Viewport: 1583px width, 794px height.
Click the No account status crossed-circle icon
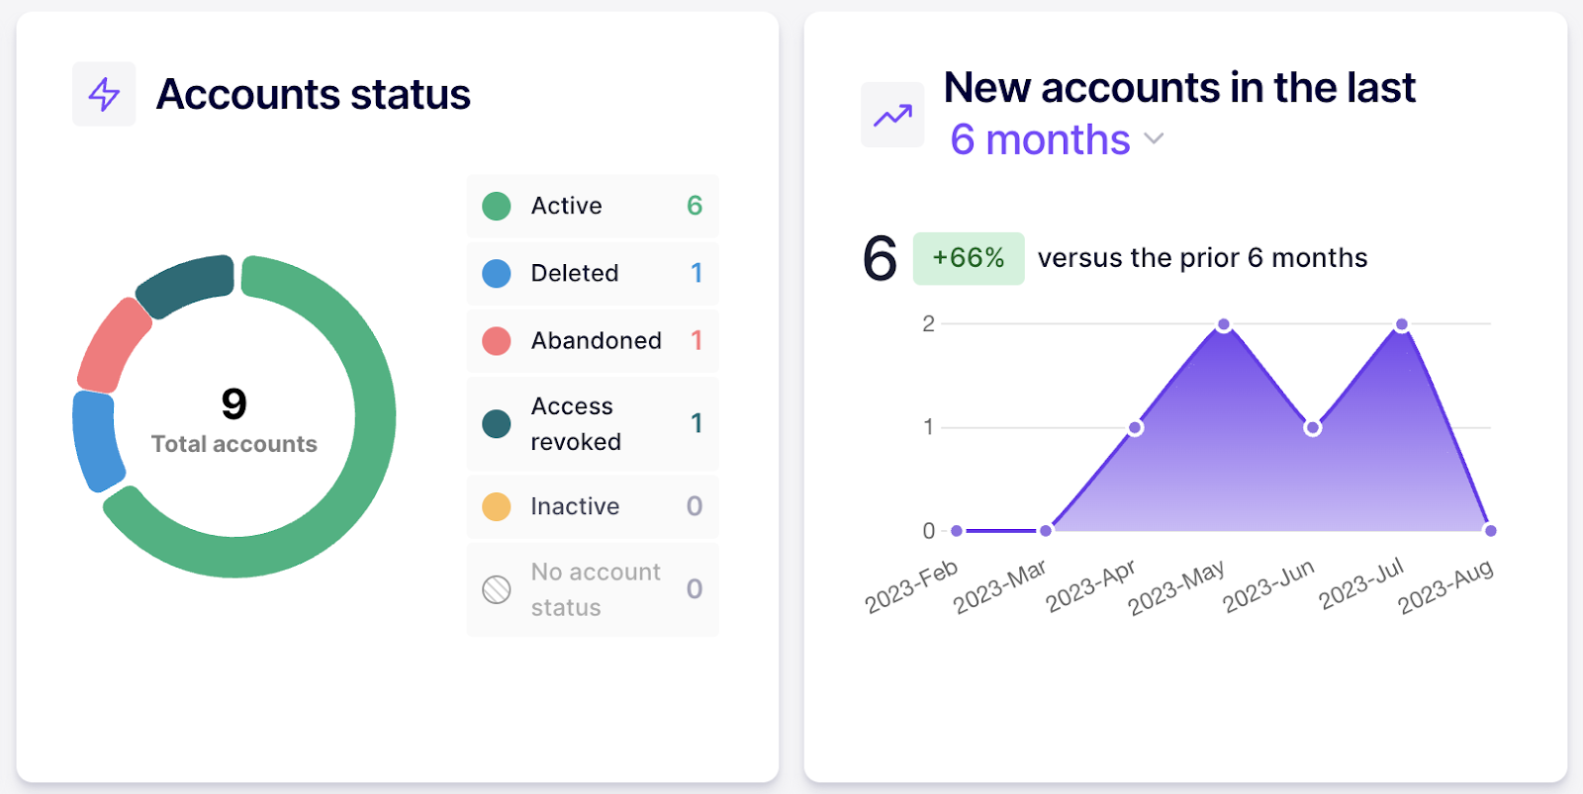tap(497, 588)
